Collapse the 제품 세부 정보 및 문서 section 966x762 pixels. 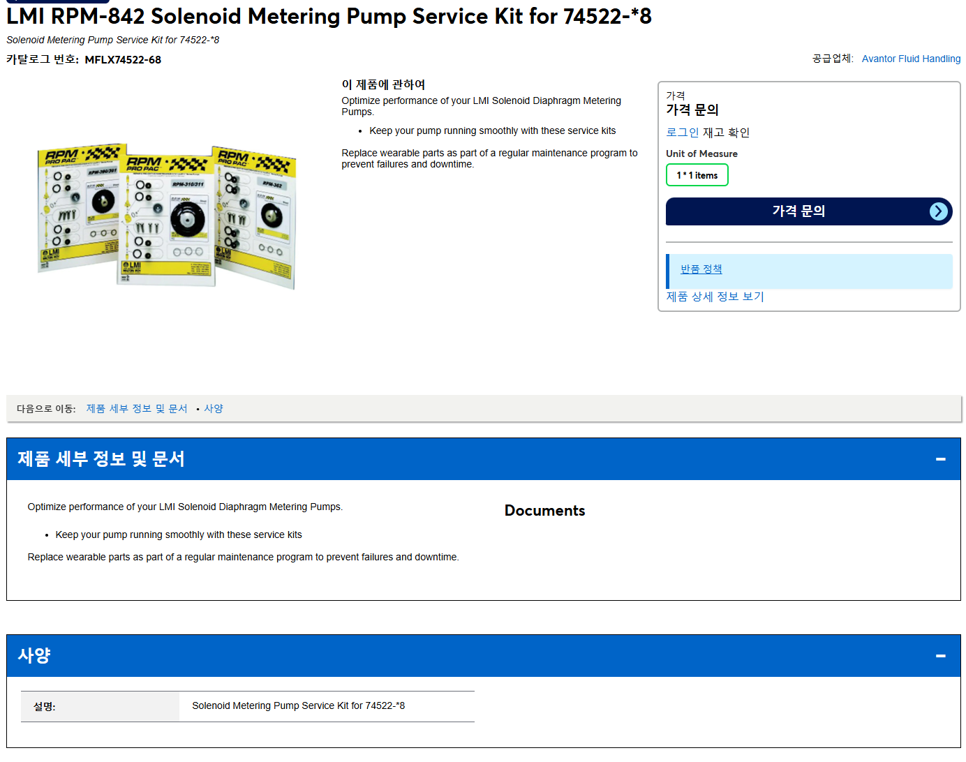click(x=940, y=459)
